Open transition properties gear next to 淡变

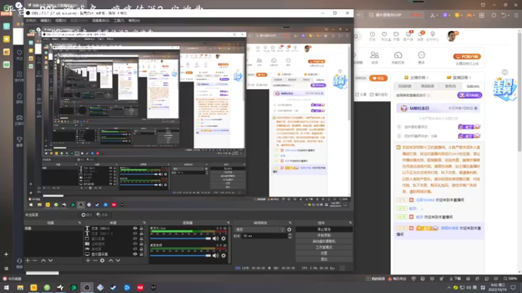pos(289,230)
